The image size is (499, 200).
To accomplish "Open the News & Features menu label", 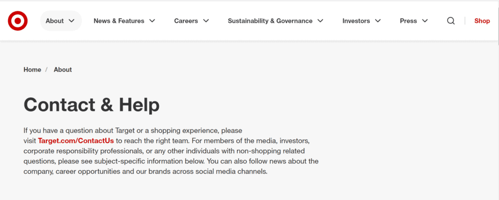I will click(119, 20).
